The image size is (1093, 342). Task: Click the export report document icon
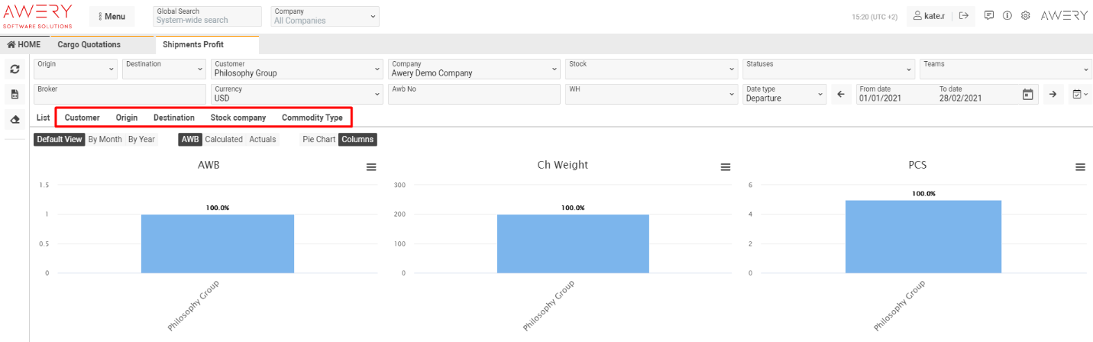tap(15, 95)
